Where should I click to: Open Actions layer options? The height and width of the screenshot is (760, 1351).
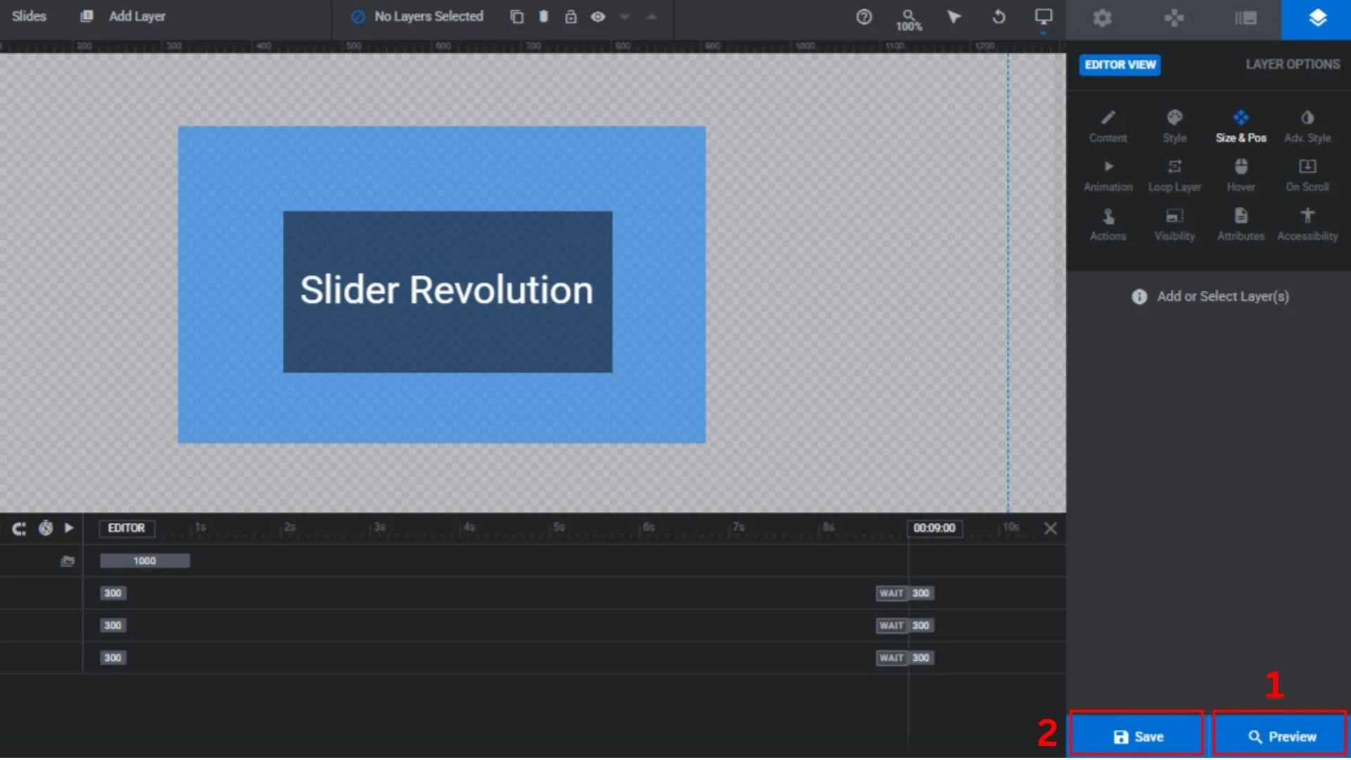(x=1108, y=225)
